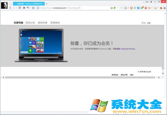Click the vertical scrollbar down arrow
Viewport: 167px width, 115px height.
pos(163,73)
